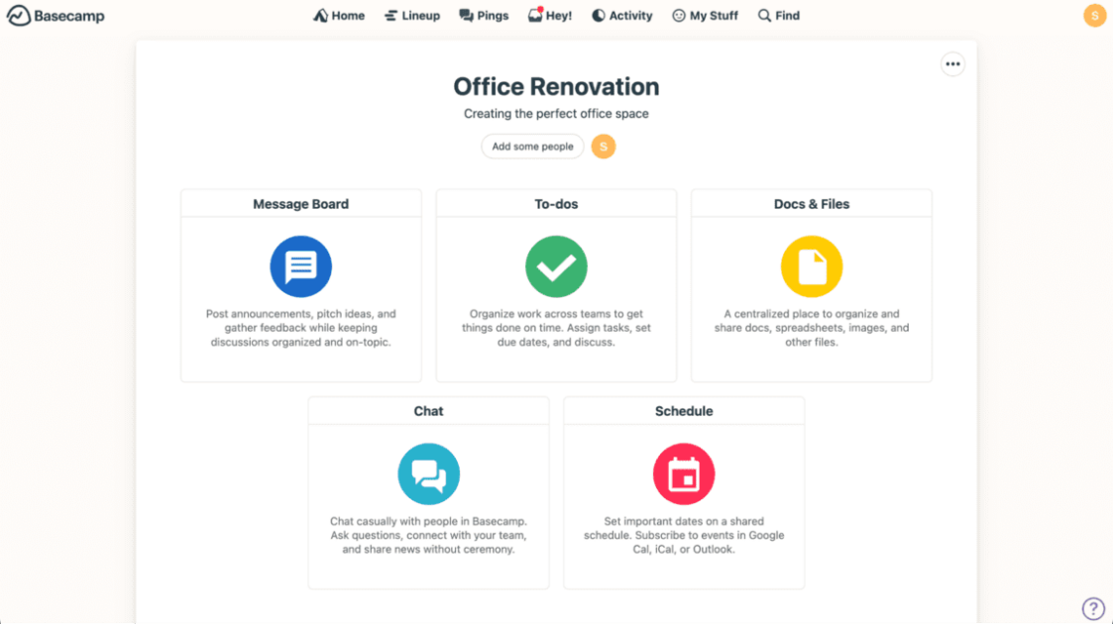Select the teal Chat bubbles icon
The height and width of the screenshot is (624, 1113).
pyautogui.click(x=428, y=473)
